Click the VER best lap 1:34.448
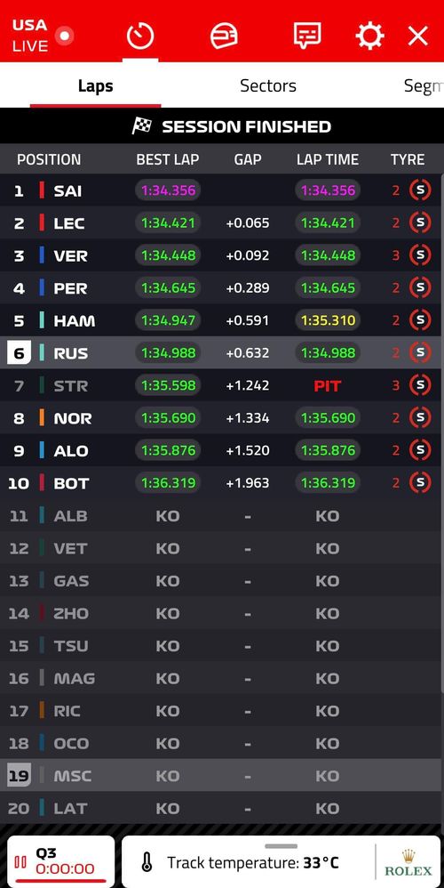Viewport: 444px width, 888px height. pyautogui.click(x=168, y=255)
